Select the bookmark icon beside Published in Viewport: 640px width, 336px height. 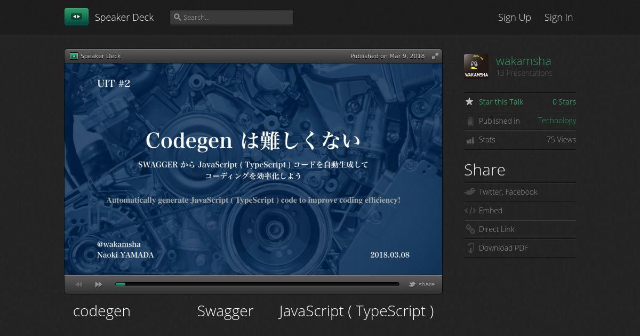click(470, 121)
